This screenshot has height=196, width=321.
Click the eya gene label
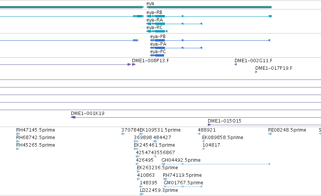click(150, 3)
